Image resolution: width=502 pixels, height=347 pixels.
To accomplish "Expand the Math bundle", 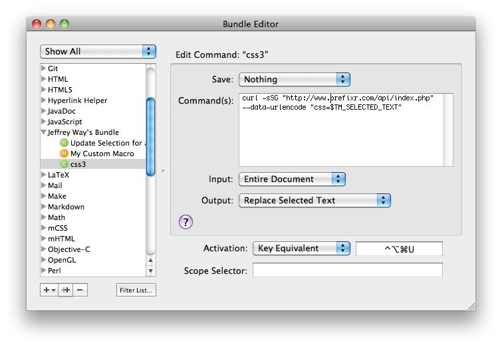I will pos(43,217).
